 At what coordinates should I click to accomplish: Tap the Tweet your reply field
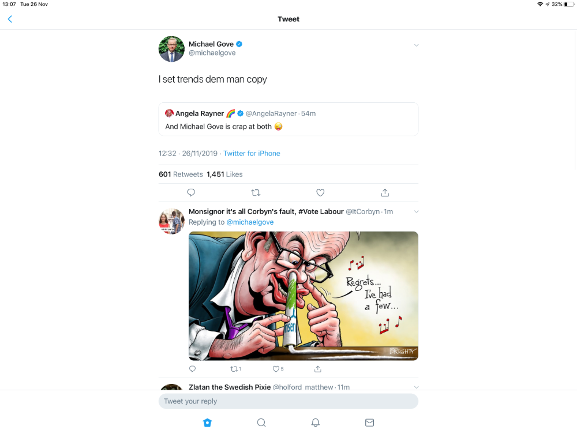coord(288,401)
